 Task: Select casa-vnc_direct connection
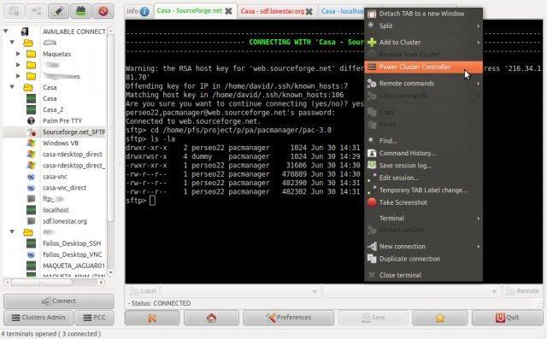[65, 188]
